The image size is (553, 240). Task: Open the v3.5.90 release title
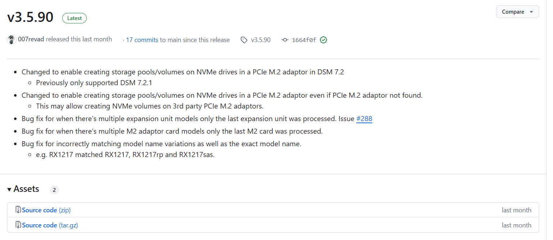pyautogui.click(x=30, y=17)
